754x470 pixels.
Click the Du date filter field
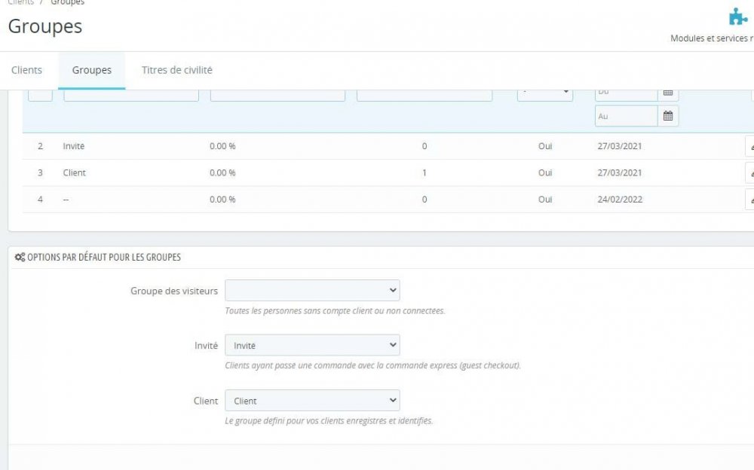point(626,93)
